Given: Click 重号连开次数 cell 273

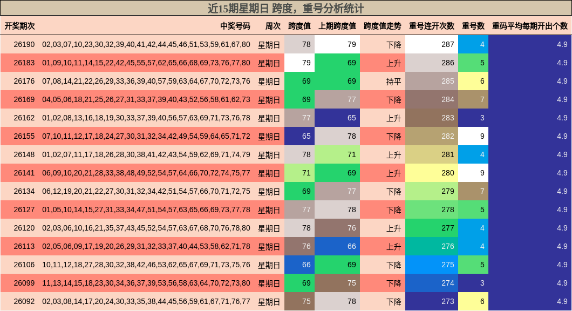Looking at the screenshot, I should pyautogui.click(x=432, y=301).
